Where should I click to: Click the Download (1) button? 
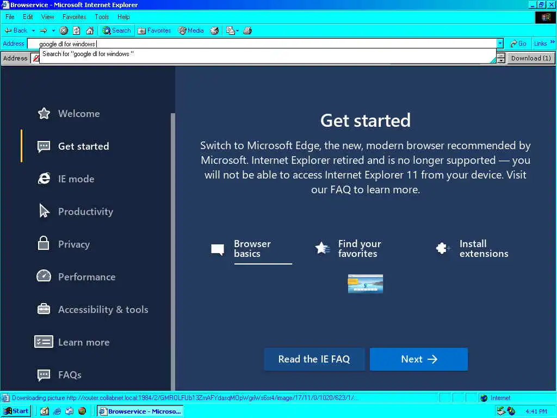coord(531,58)
